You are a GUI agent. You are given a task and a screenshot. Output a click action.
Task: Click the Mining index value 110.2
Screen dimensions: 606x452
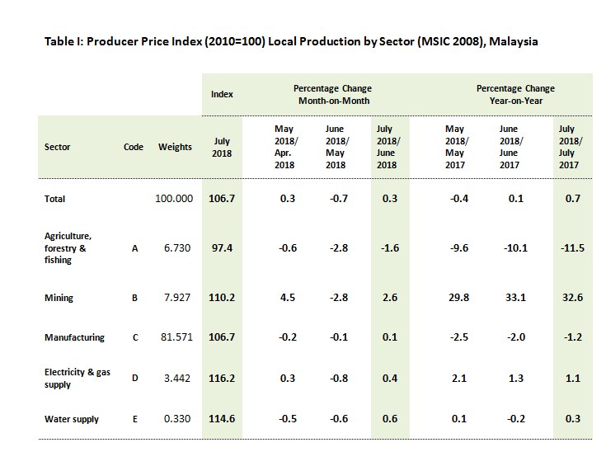[x=222, y=297]
